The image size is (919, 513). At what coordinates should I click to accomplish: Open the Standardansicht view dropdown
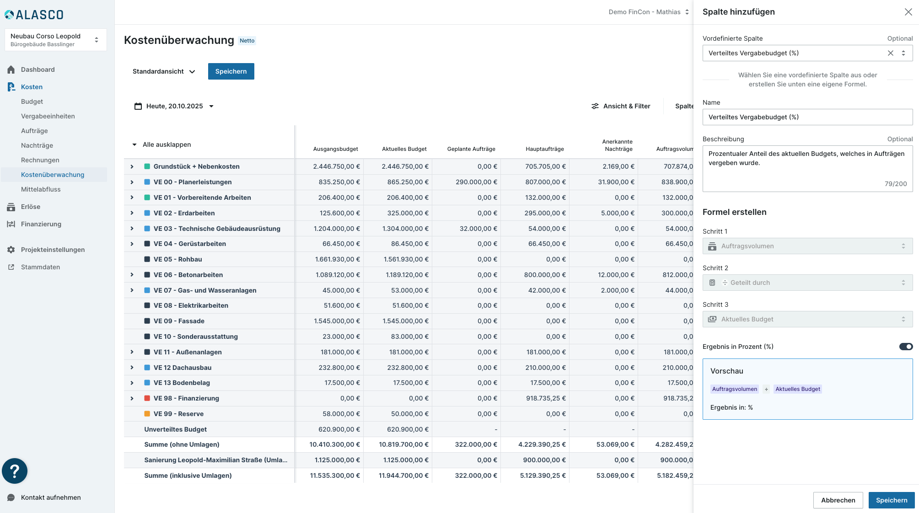[x=164, y=71]
